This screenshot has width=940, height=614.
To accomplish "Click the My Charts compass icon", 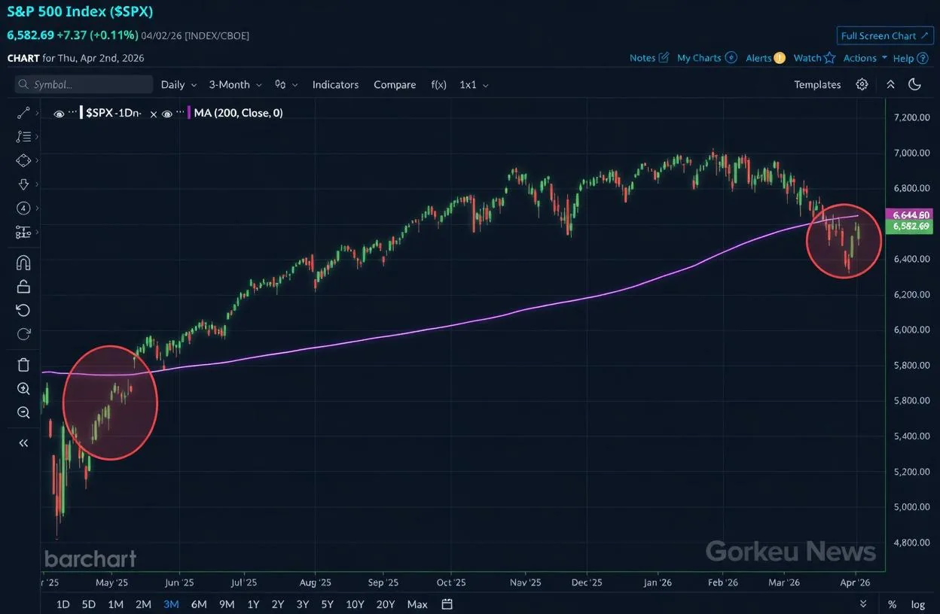I will coord(731,57).
